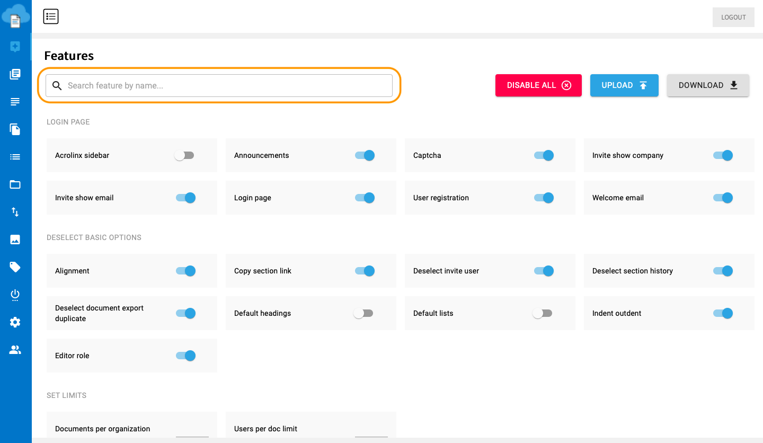Viewport: 763px width, 443px height.
Task: Click the Logout button
Action: click(733, 17)
